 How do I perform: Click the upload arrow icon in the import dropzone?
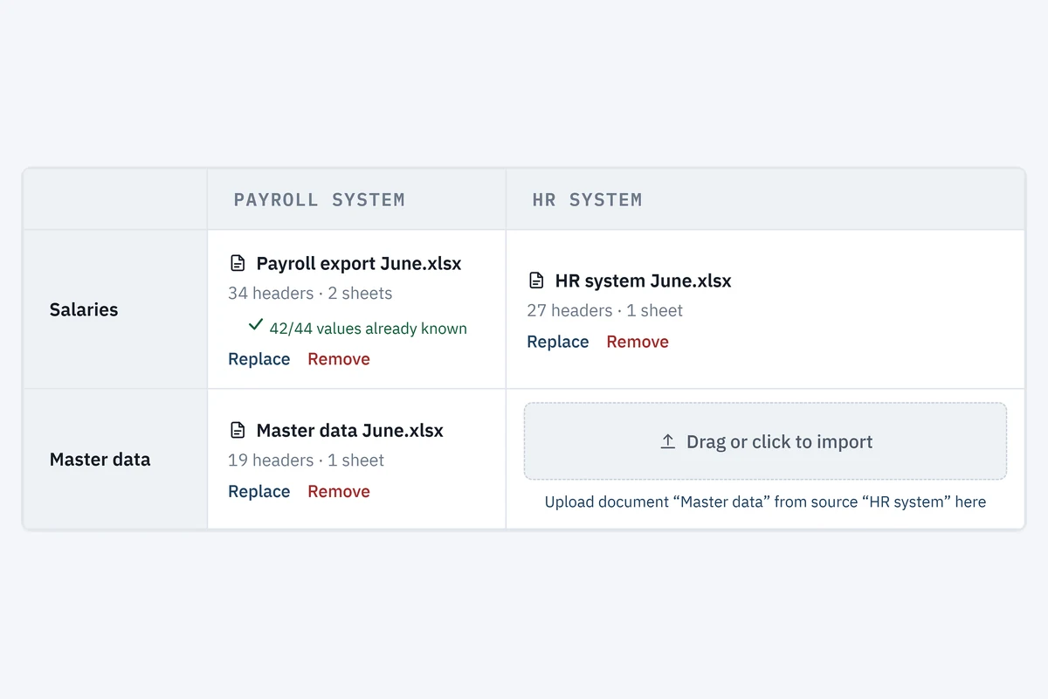[x=668, y=441]
